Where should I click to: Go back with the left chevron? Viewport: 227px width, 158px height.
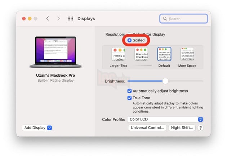pyautogui.click(x=48, y=18)
